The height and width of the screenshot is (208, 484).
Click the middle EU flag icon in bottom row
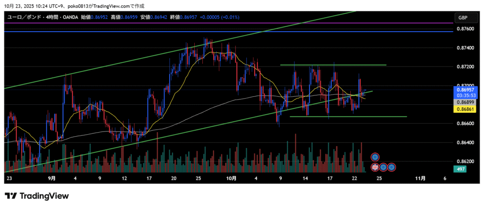pos(383,167)
